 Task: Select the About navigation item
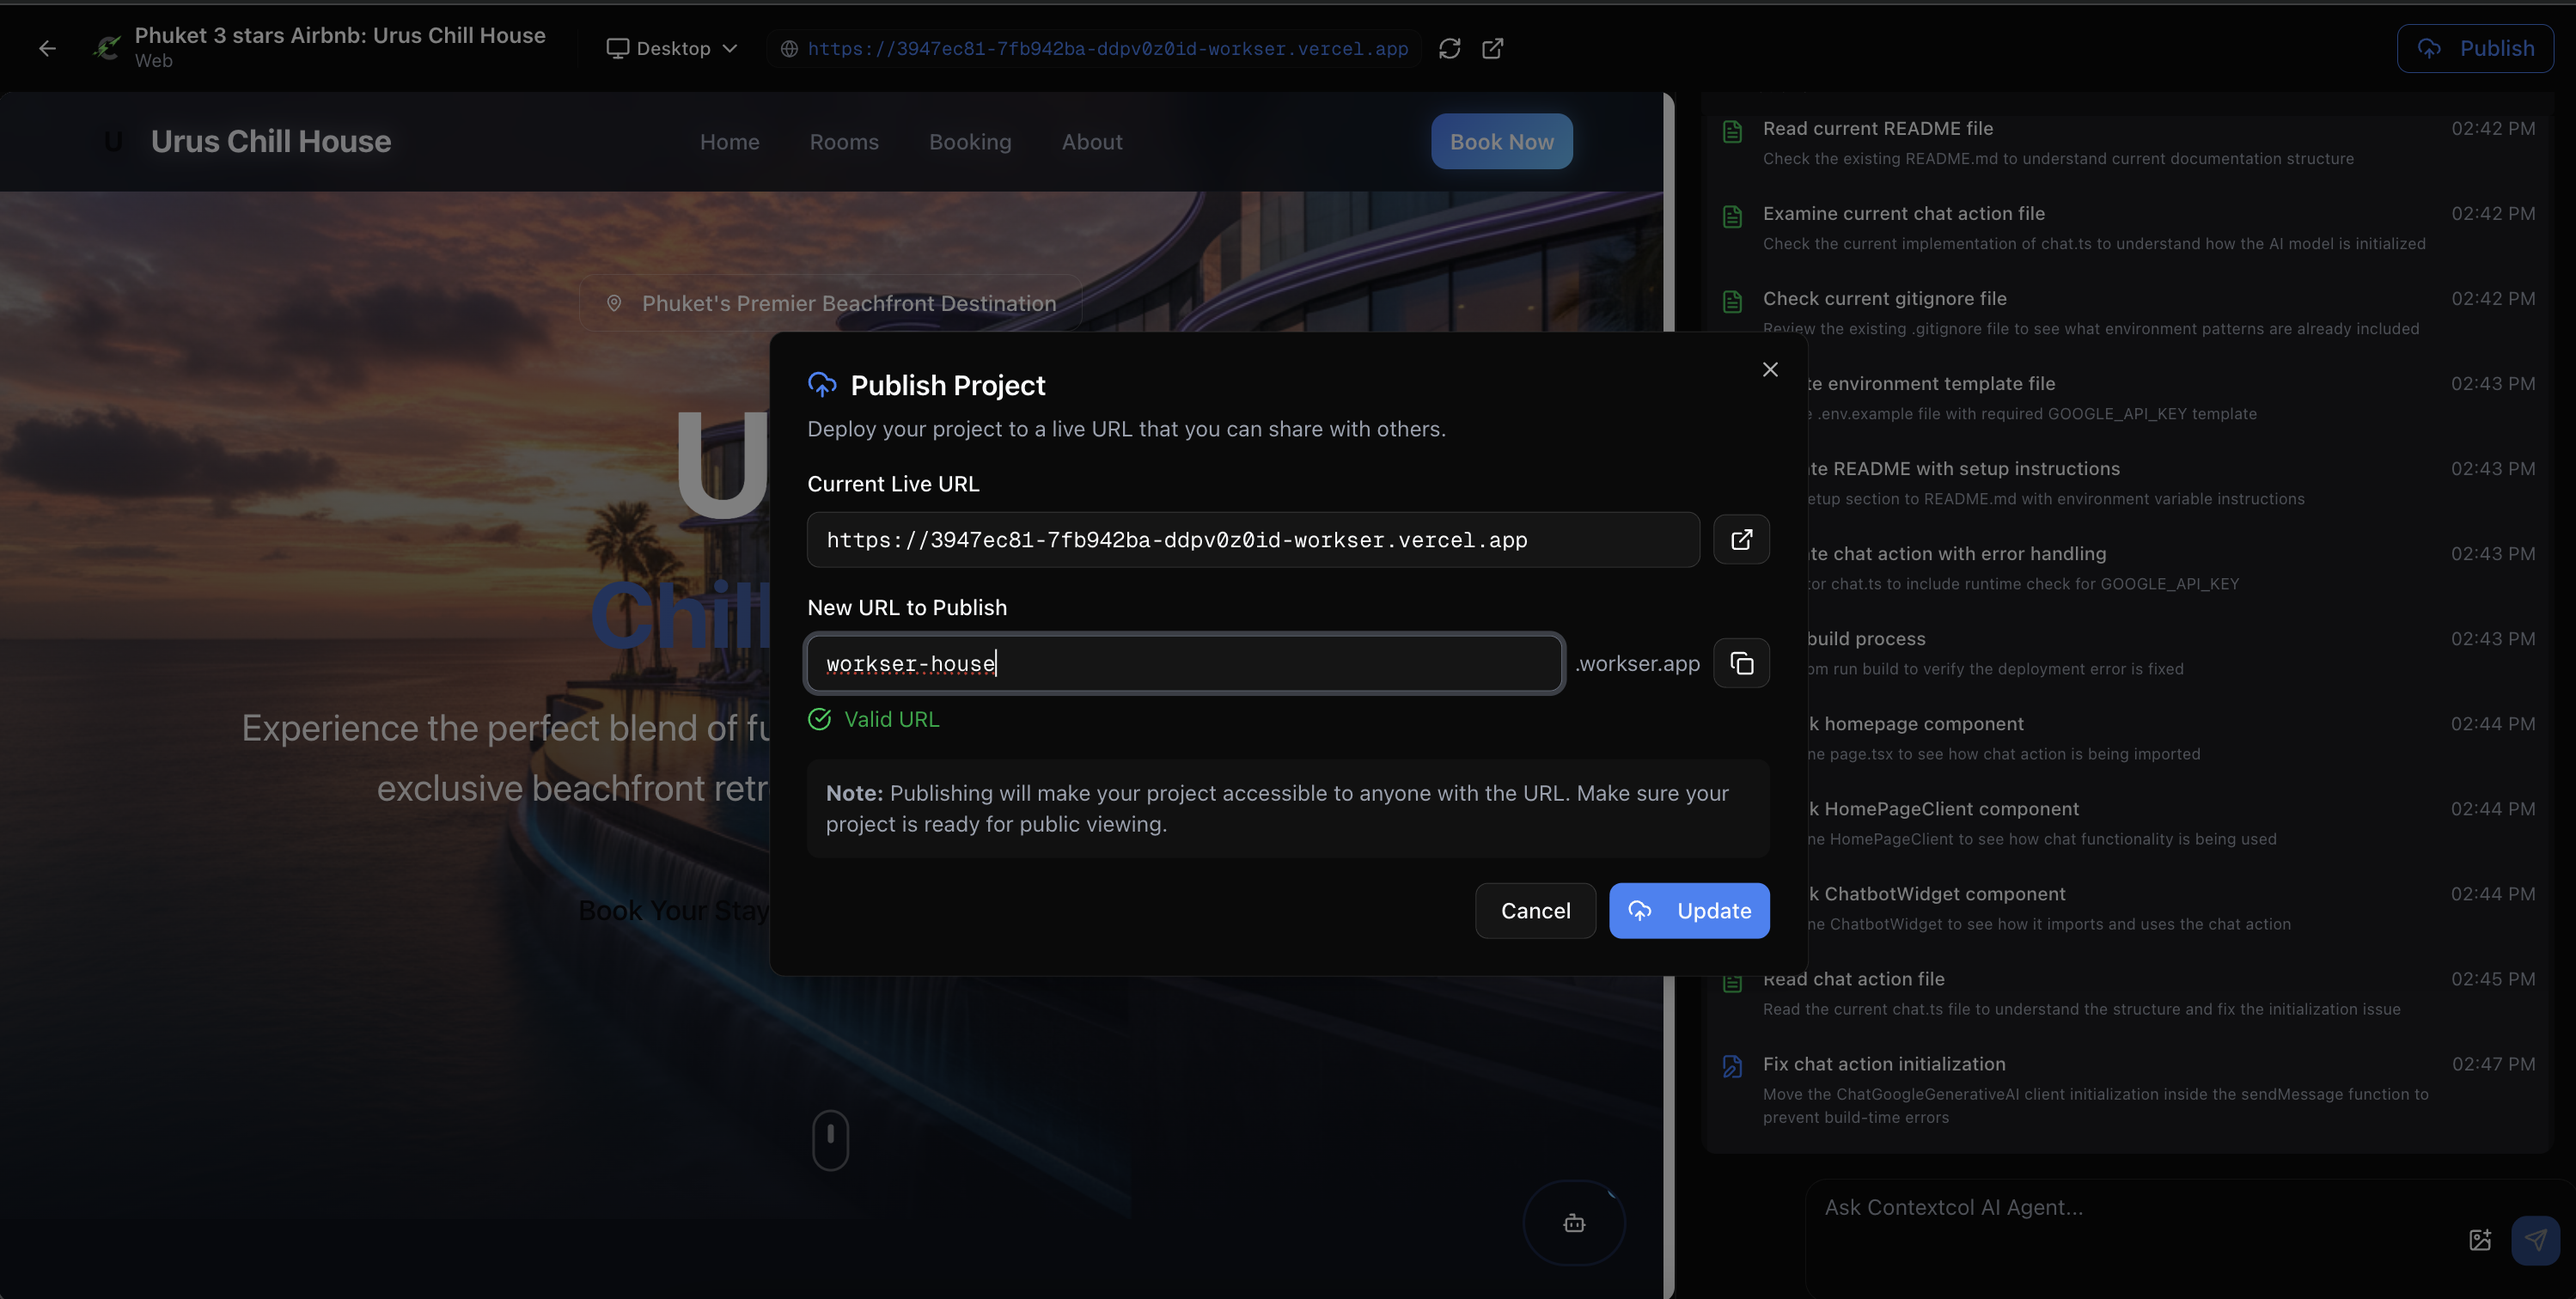tap(1092, 142)
